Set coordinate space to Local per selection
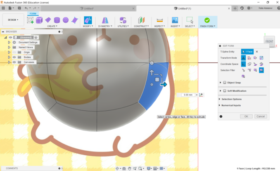The height and width of the screenshot is (171, 280). click(255, 64)
